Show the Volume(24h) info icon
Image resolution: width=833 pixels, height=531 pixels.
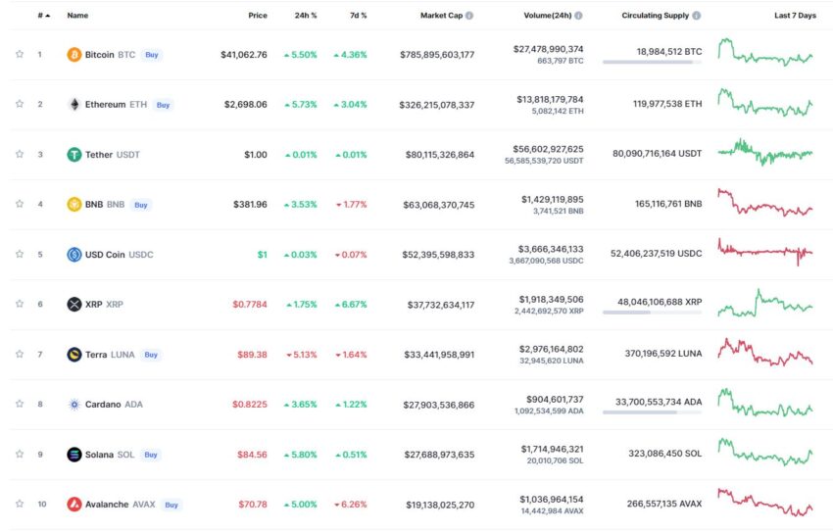coord(578,16)
